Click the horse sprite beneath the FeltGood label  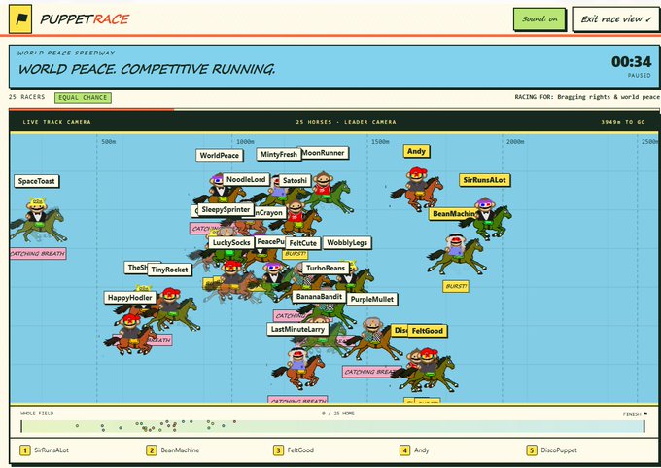tap(428, 370)
